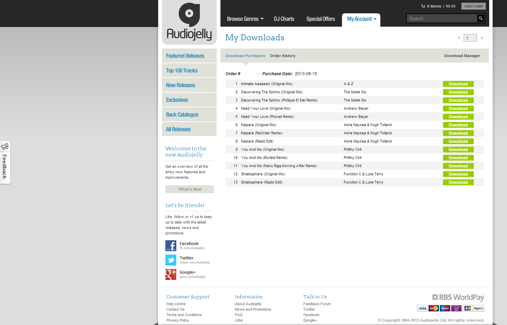Click the Audiojelly logo
Image resolution: width=507 pixels, height=325 pixels.
pos(189,23)
